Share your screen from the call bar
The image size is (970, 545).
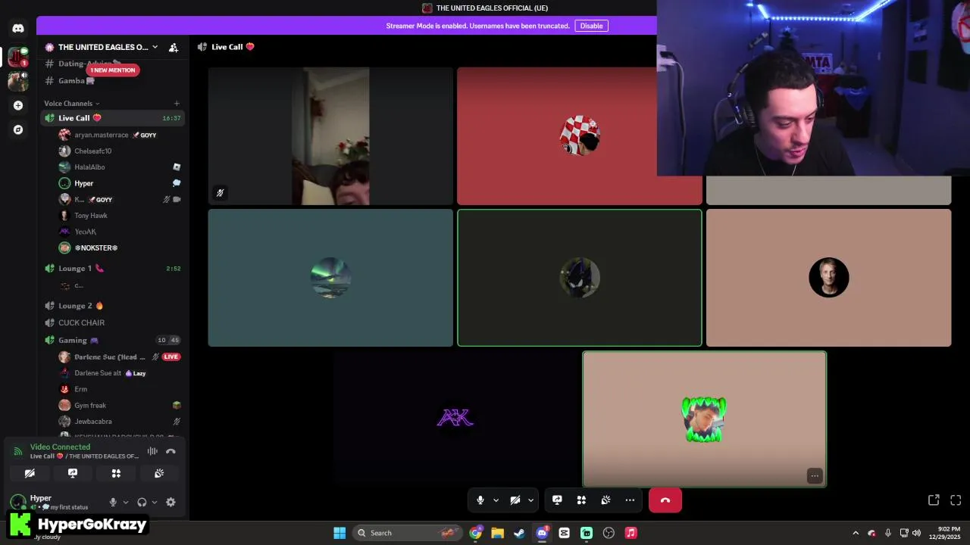pyautogui.click(x=557, y=500)
